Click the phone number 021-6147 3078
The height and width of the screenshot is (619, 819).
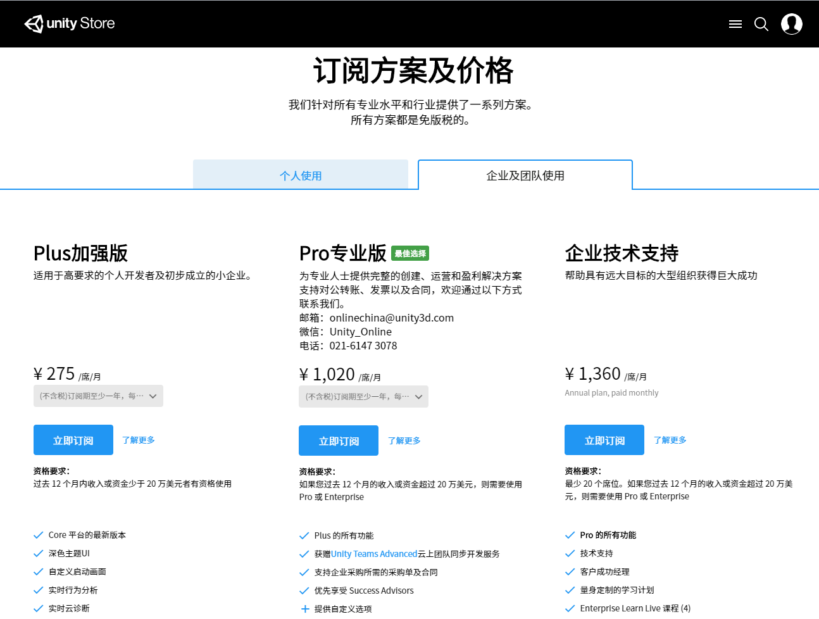[x=363, y=346]
